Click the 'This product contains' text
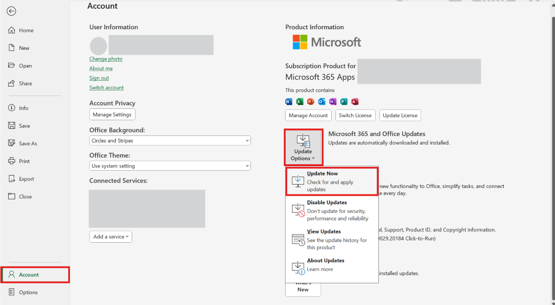This screenshot has width=555, height=305. pos(309,90)
